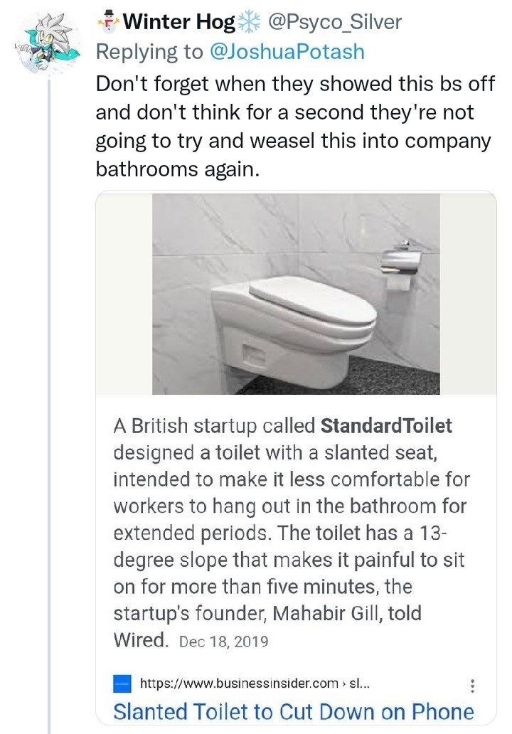Open the Winter Hog profile avatar
This screenshot has height=734, width=512.
[48, 45]
